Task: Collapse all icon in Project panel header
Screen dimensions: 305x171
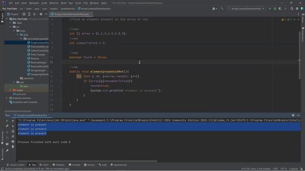Action: click(34, 14)
